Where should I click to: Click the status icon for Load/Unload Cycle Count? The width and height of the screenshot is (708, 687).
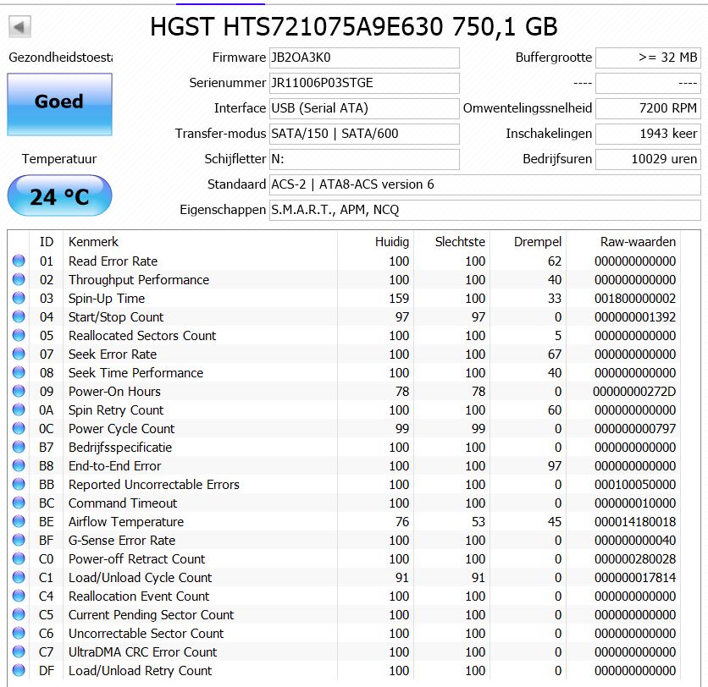click(x=19, y=577)
